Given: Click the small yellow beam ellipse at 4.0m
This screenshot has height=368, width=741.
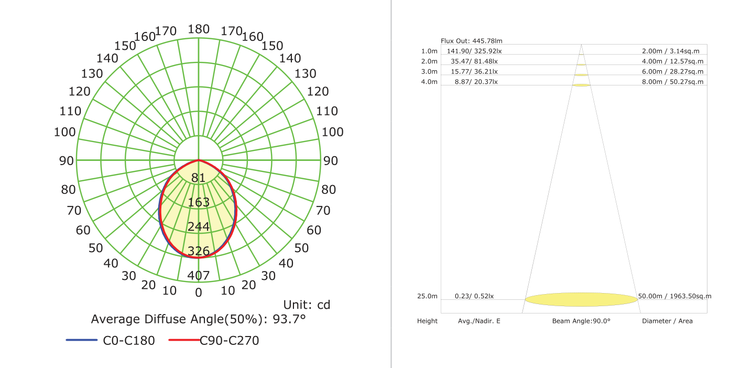Looking at the screenshot, I should pyautogui.click(x=581, y=85).
